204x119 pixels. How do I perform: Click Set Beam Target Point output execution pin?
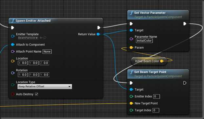[185, 83]
